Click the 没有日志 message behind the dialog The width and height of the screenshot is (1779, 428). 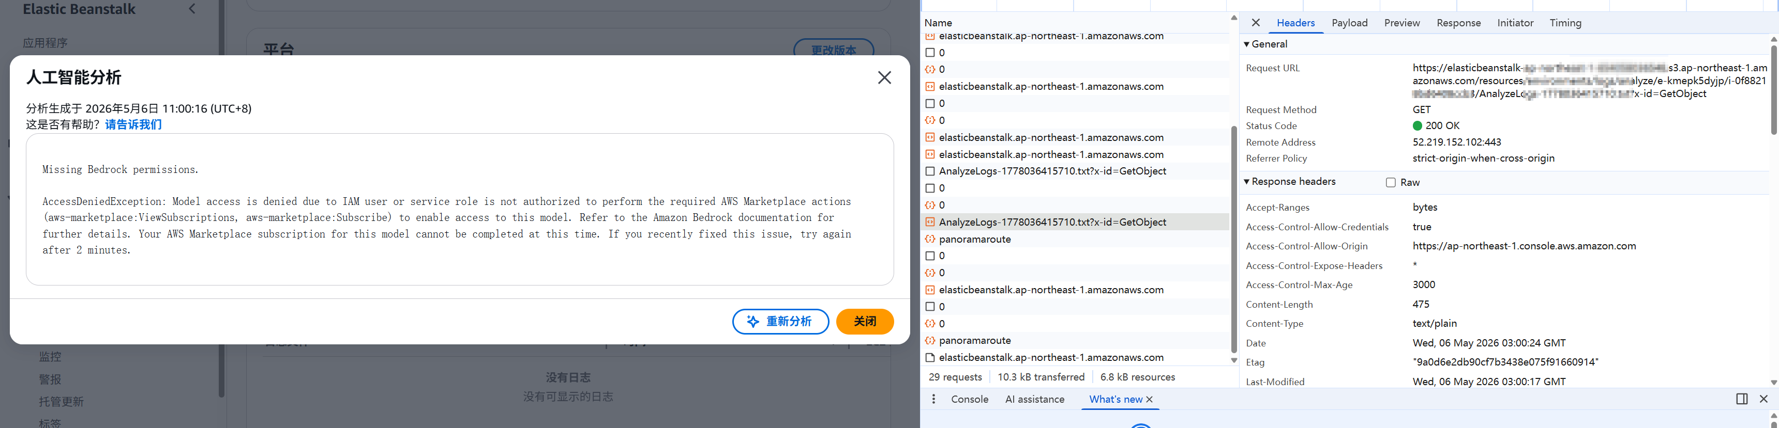568,378
